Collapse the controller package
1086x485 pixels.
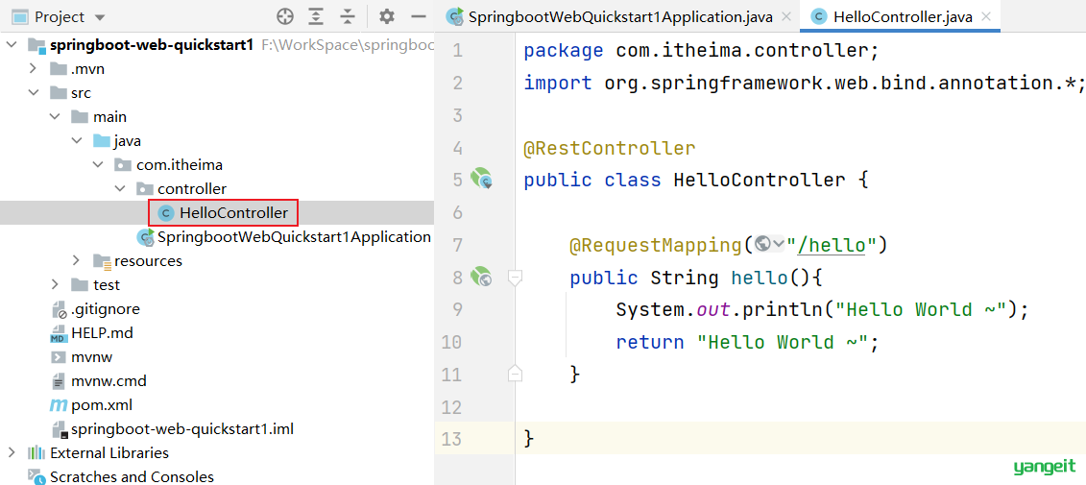point(121,189)
